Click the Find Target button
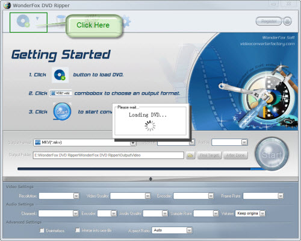 pyautogui.click(x=209, y=155)
